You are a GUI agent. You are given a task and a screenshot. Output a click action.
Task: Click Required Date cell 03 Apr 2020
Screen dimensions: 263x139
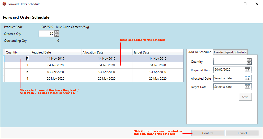pyautogui.click(x=56, y=72)
